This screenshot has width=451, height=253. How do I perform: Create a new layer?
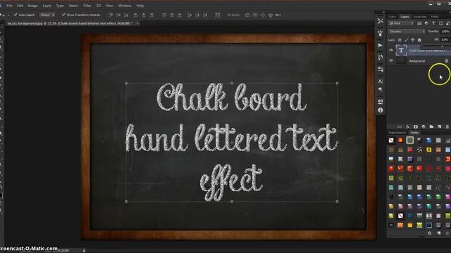click(440, 126)
